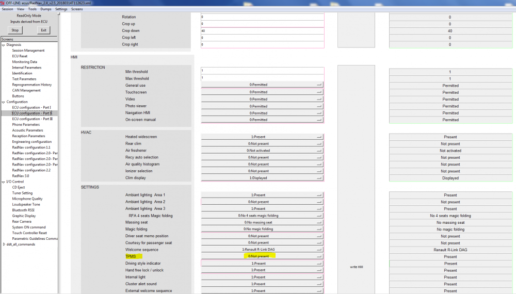516x294 pixels.
Task: Open the Tools menu
Action: (x=32, y=9)
